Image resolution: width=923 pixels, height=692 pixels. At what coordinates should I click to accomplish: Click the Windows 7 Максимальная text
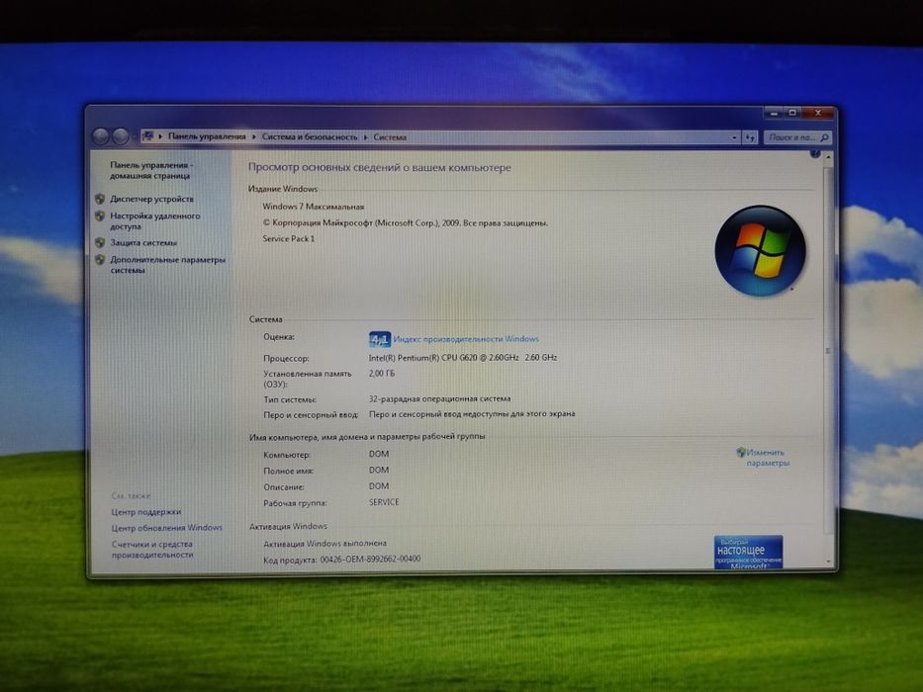pos(314,207)
